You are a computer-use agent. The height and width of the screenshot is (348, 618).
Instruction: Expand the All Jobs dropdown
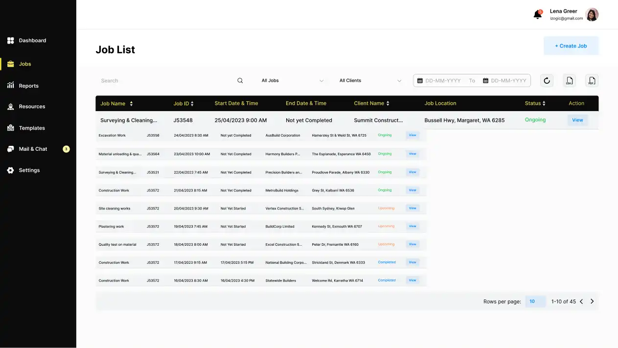coord(292,81)
